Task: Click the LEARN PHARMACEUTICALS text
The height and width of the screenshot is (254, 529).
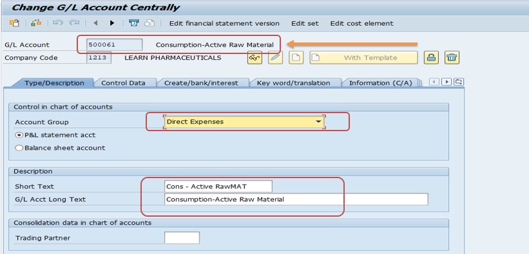Action: (173, 58)
